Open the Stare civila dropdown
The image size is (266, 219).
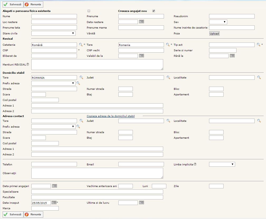tap(53, 33)
